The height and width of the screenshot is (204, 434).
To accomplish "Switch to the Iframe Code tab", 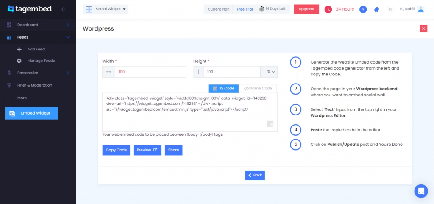I will pos(258,89).
